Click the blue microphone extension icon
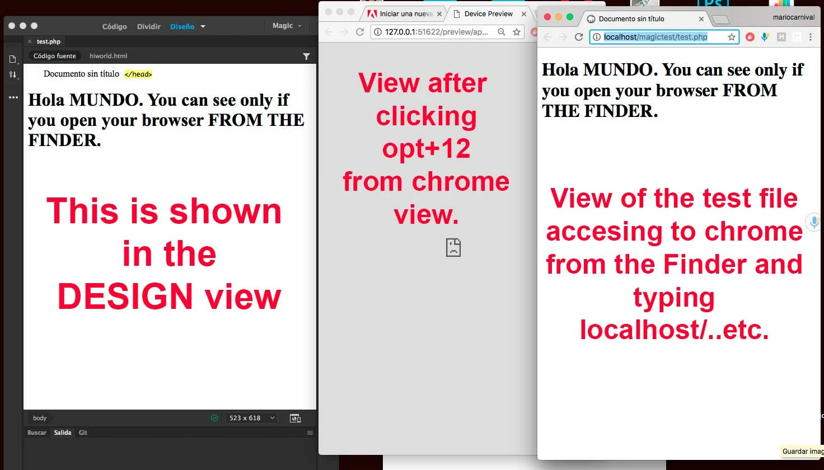 click(x=765, y=37)
